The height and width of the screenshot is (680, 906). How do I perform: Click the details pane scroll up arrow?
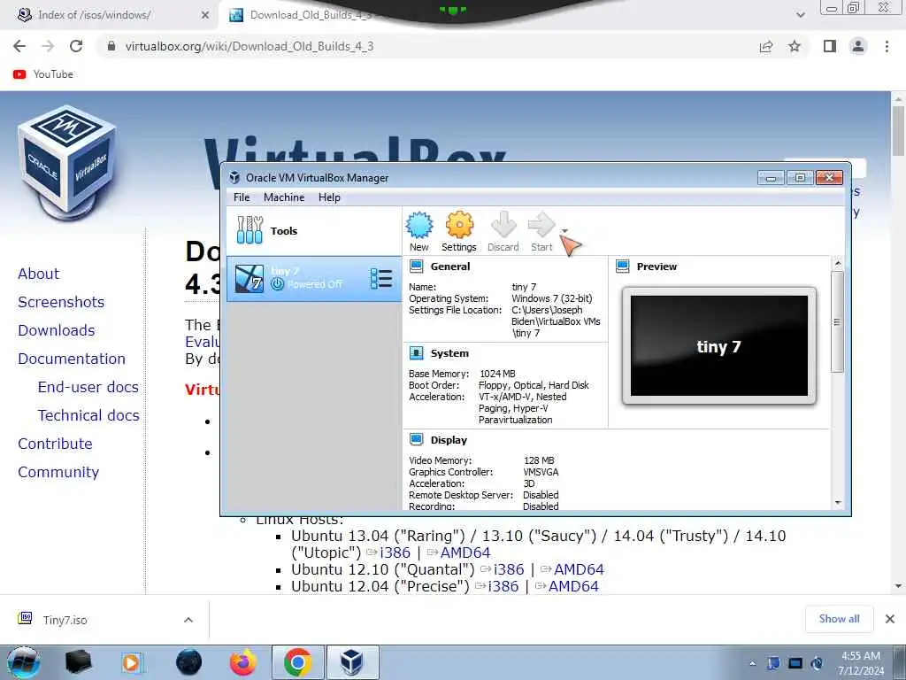(x=838, y=264)
